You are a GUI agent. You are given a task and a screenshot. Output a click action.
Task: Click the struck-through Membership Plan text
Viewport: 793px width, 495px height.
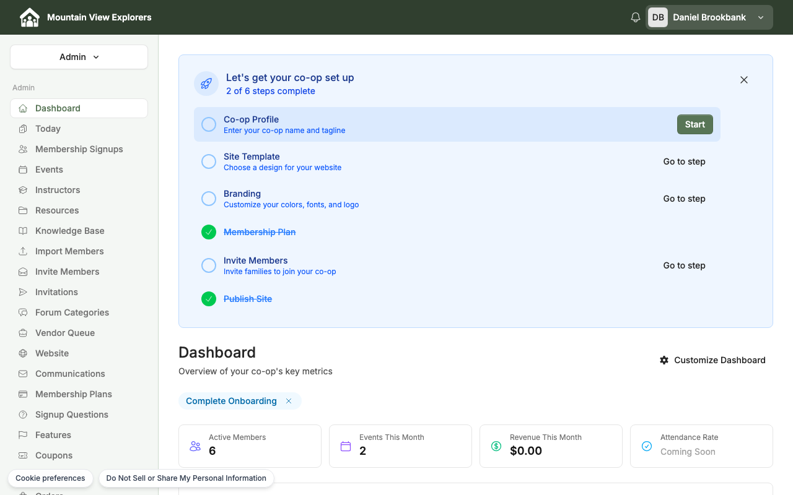[x=260, y=232]
